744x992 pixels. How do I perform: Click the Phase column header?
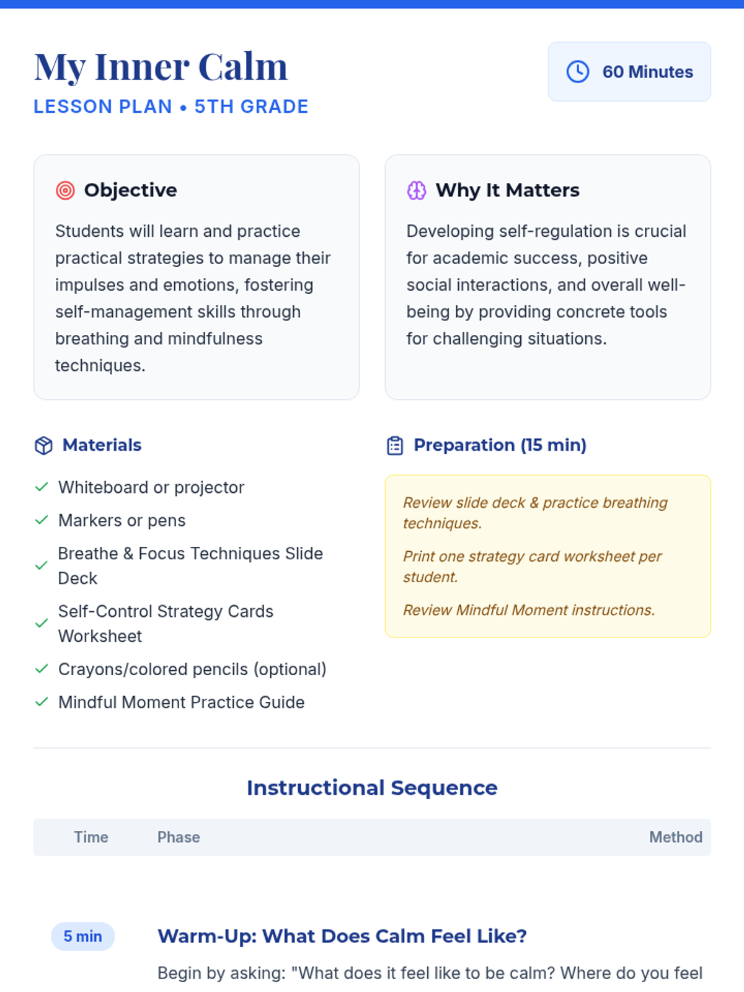click(179, 837)
